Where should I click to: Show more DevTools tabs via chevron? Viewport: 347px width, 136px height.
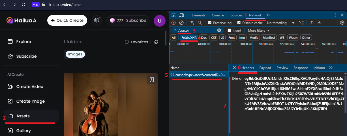coord(268,15)
